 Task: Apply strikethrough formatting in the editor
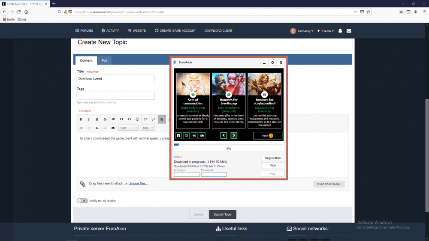pyautogui.click(x=105, y=119)
